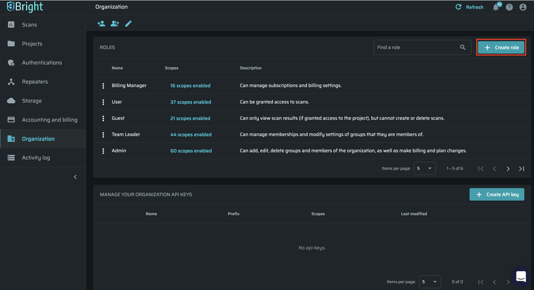Screen dimensions: 534x290
Task: Open the Admin role options menu
Action: click(103, 151)
